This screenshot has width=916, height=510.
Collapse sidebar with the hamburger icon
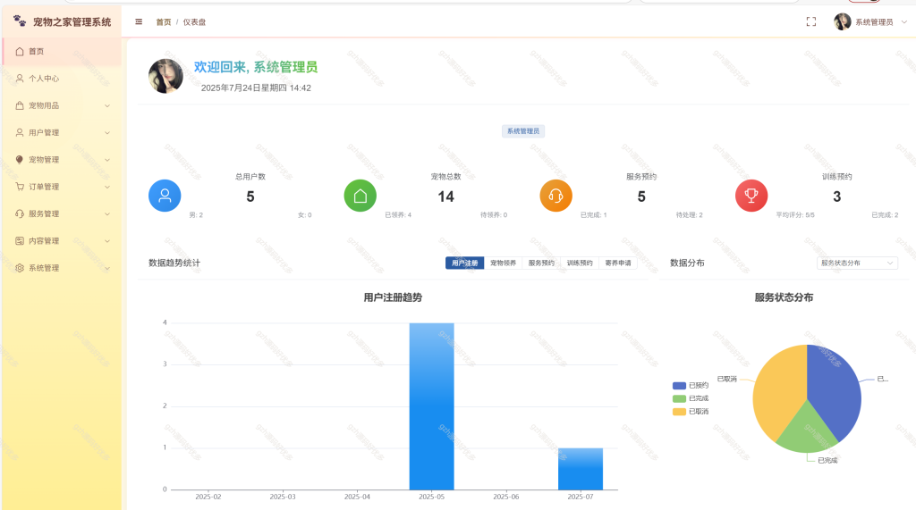[x=139, y=22]
